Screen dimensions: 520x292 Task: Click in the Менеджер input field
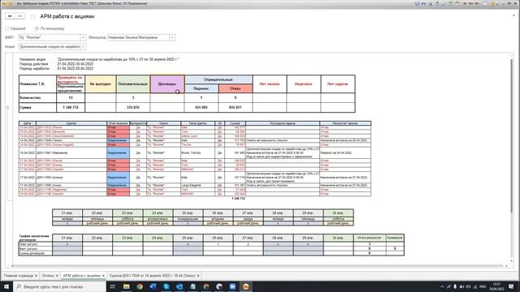139,37
